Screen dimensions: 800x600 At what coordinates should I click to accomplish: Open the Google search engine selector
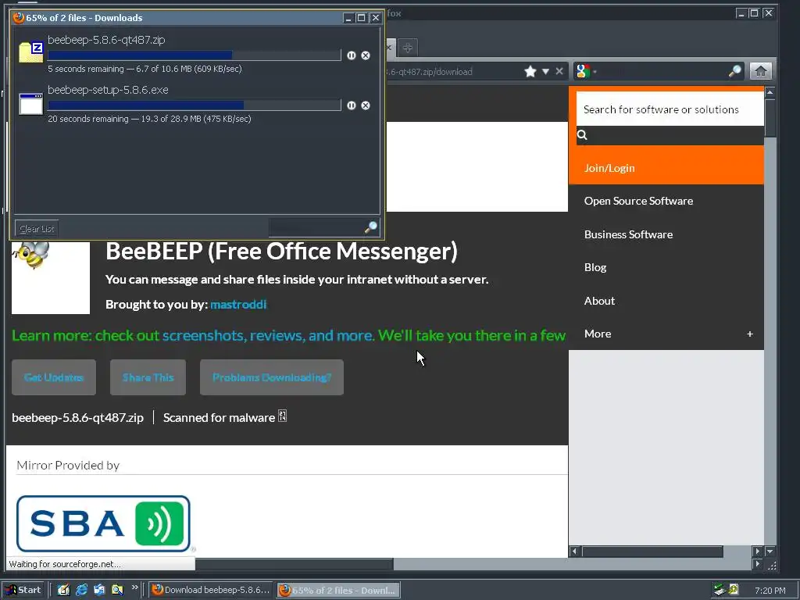coord(586,71)
